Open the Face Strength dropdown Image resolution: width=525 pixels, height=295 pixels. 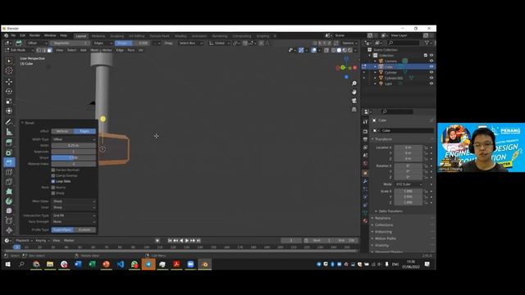74,221
